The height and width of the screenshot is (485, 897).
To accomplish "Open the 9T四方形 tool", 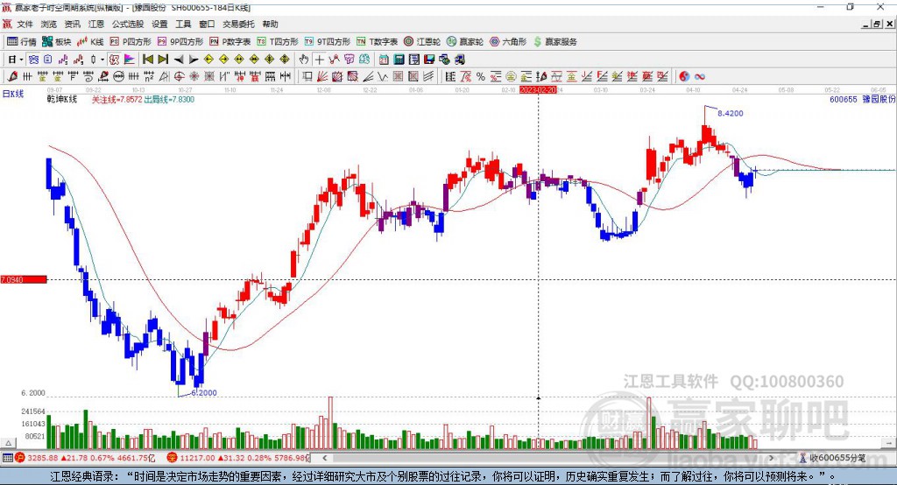I will pyautogui.click(x=328, y=42).
